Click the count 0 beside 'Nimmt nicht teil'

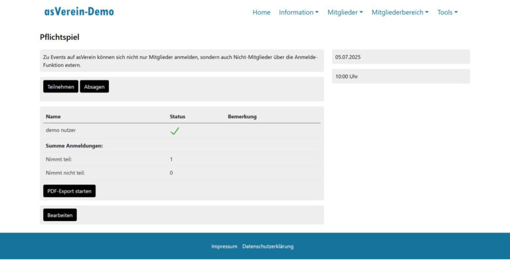(x=171, y=173)
